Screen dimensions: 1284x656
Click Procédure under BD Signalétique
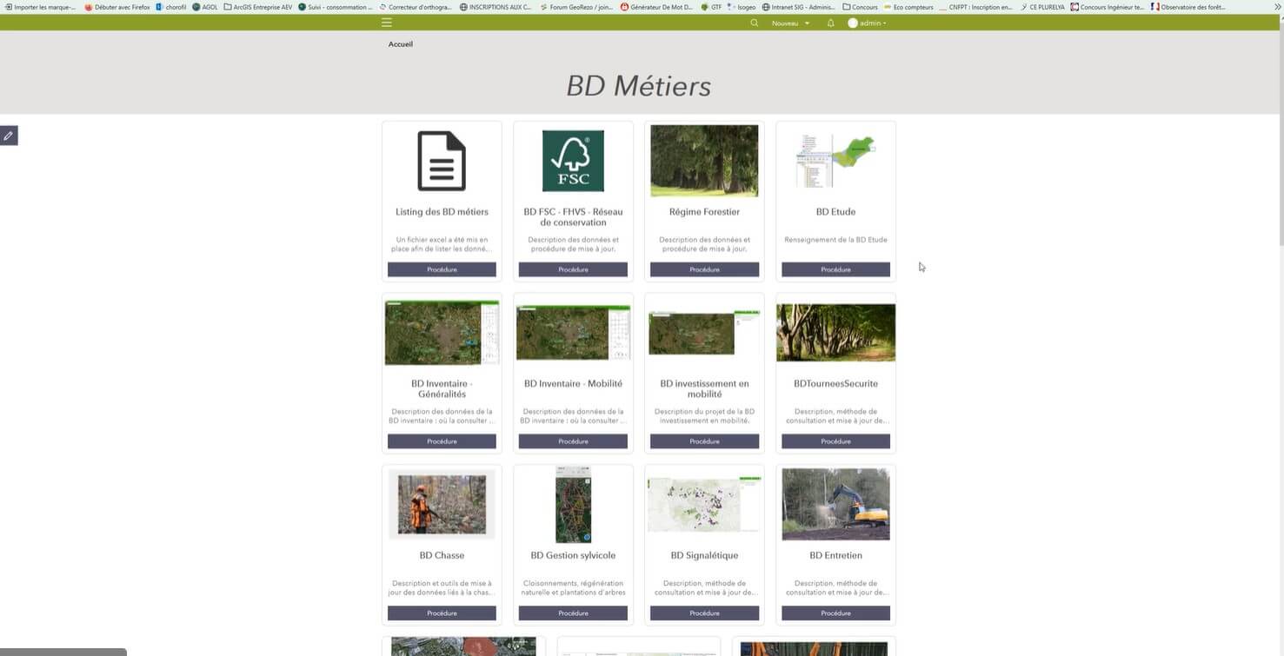point(704,613)
